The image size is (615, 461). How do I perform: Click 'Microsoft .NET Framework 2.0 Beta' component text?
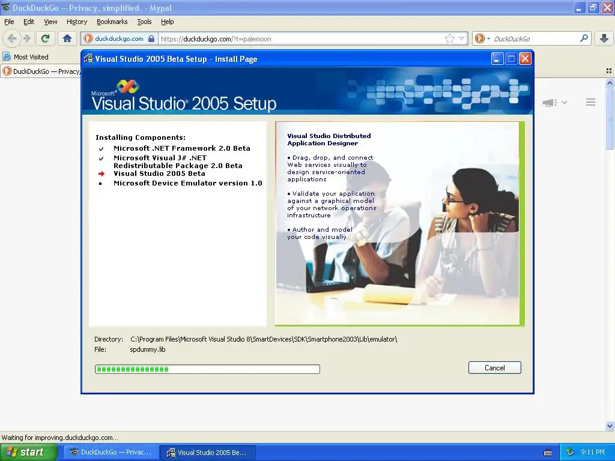[x=181, y=148]
